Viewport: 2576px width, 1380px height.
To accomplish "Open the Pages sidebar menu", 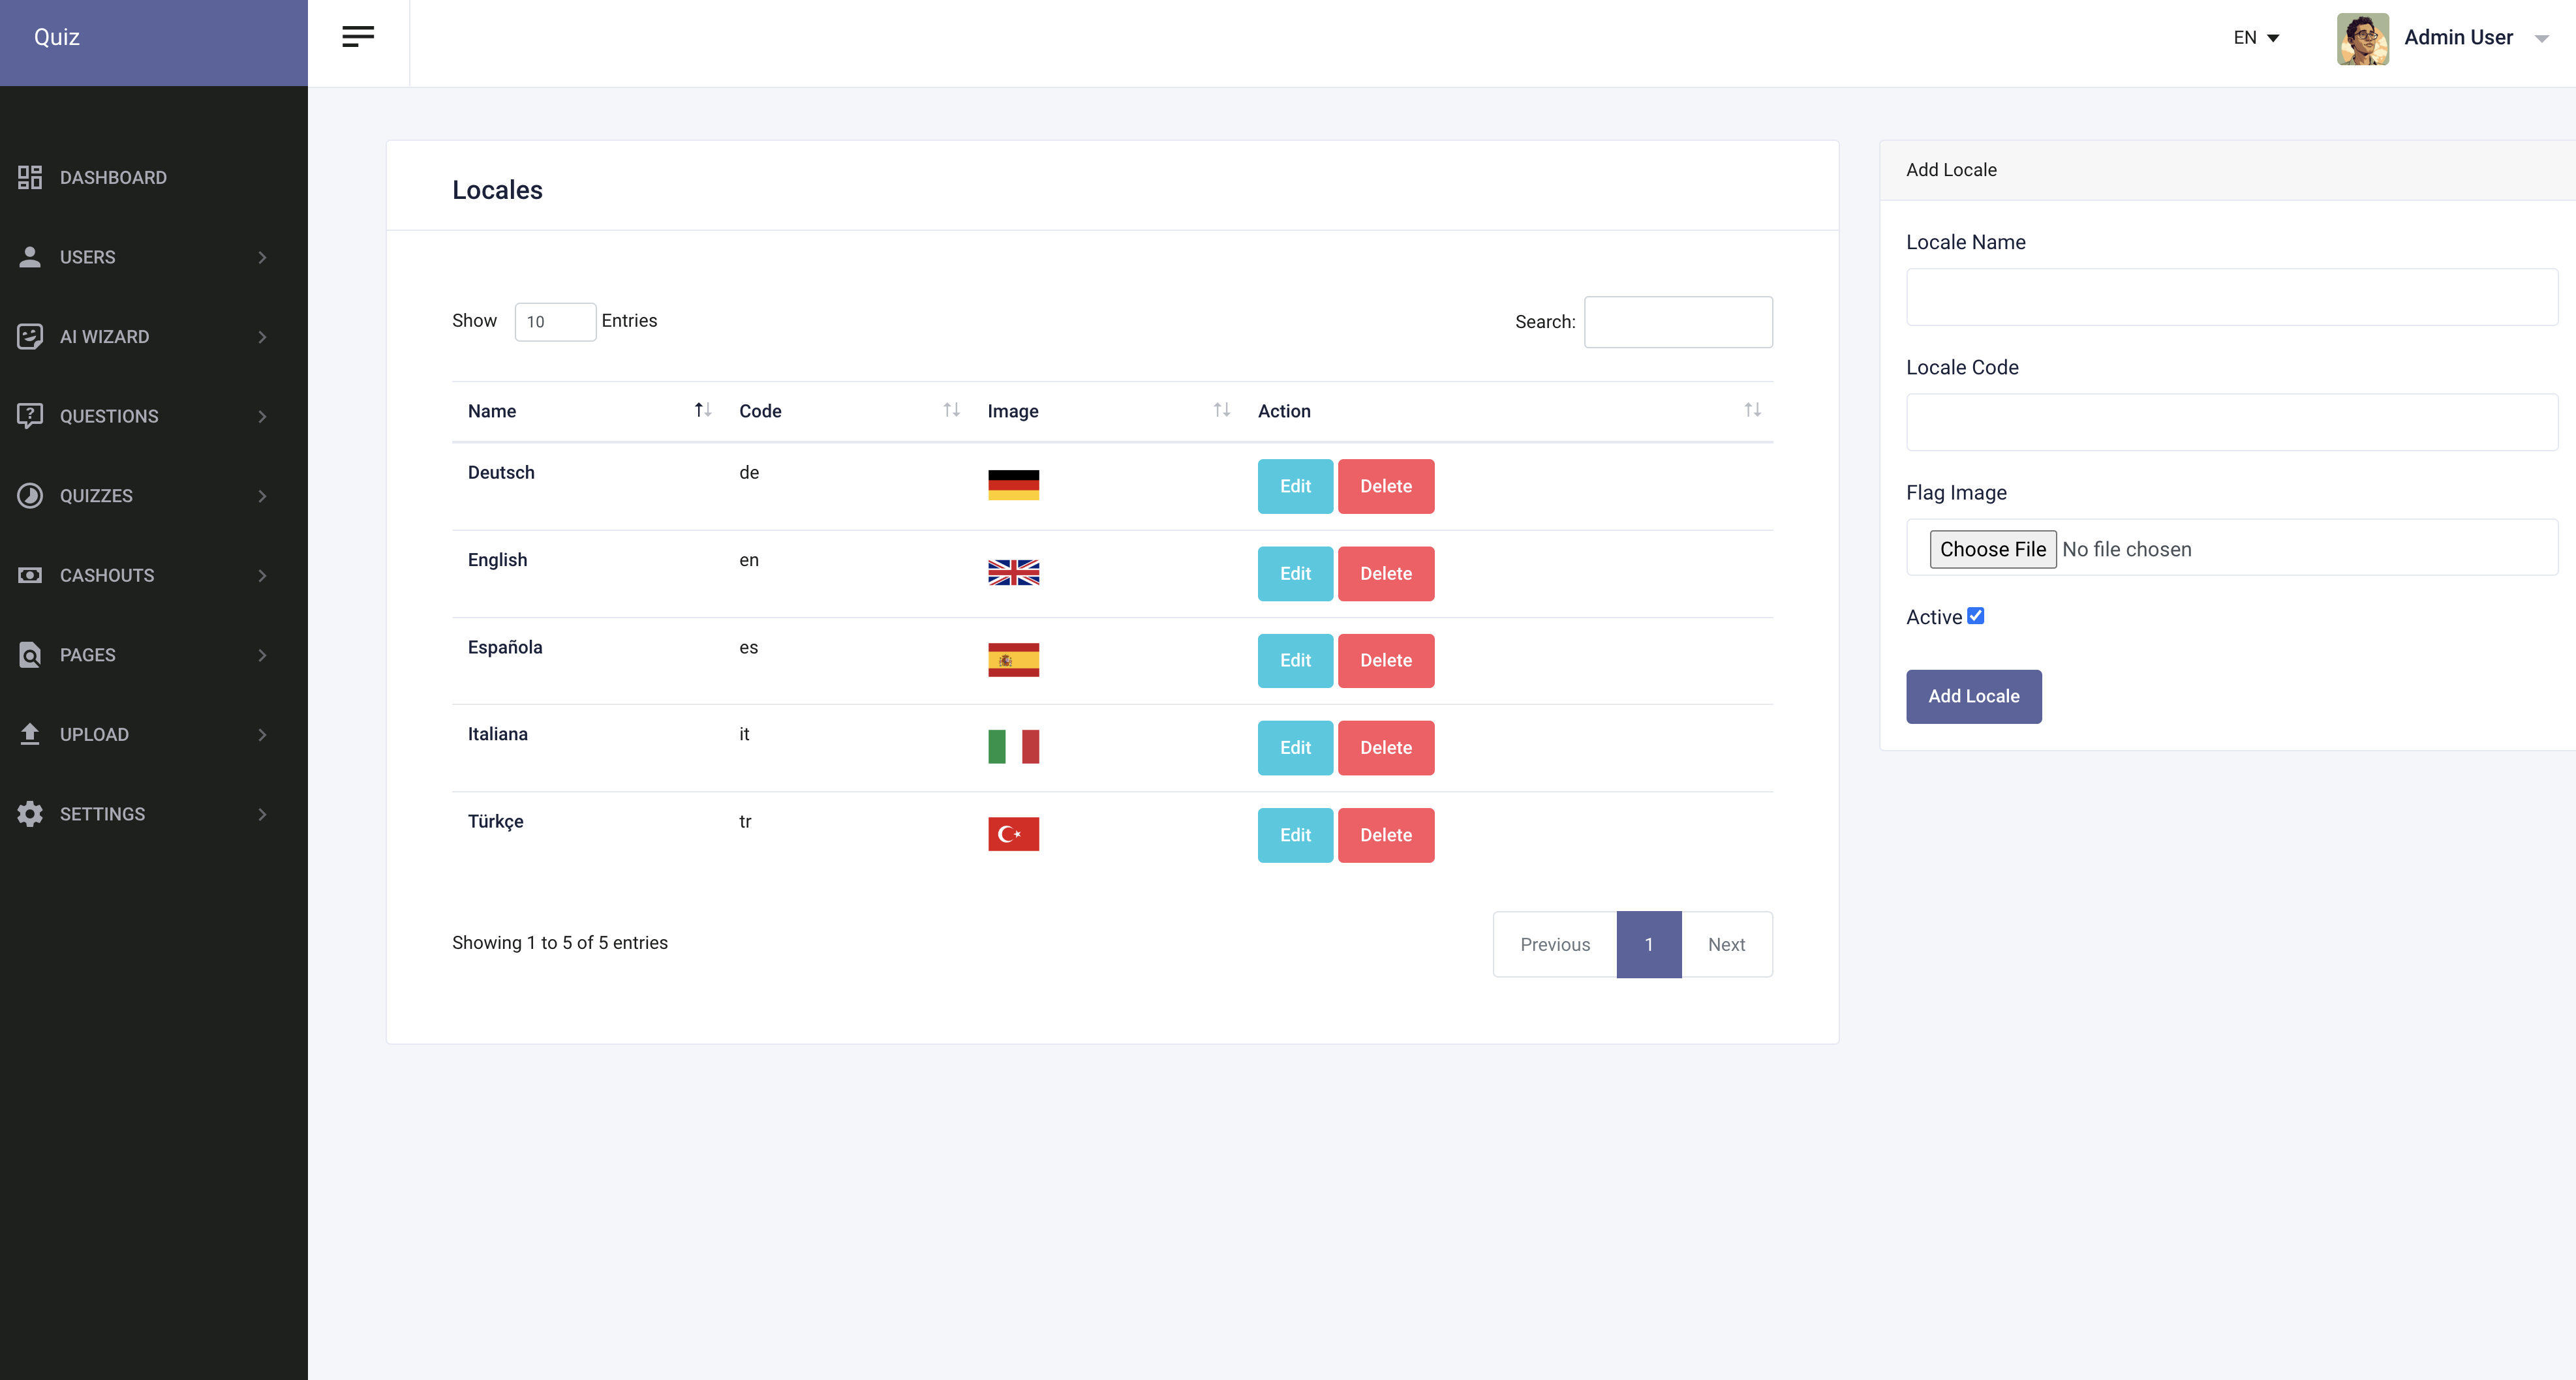I will click(x=88, y=655).
